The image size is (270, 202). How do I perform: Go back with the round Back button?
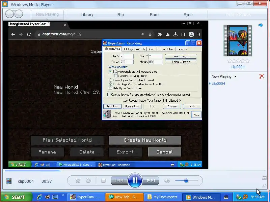[9, 14]
